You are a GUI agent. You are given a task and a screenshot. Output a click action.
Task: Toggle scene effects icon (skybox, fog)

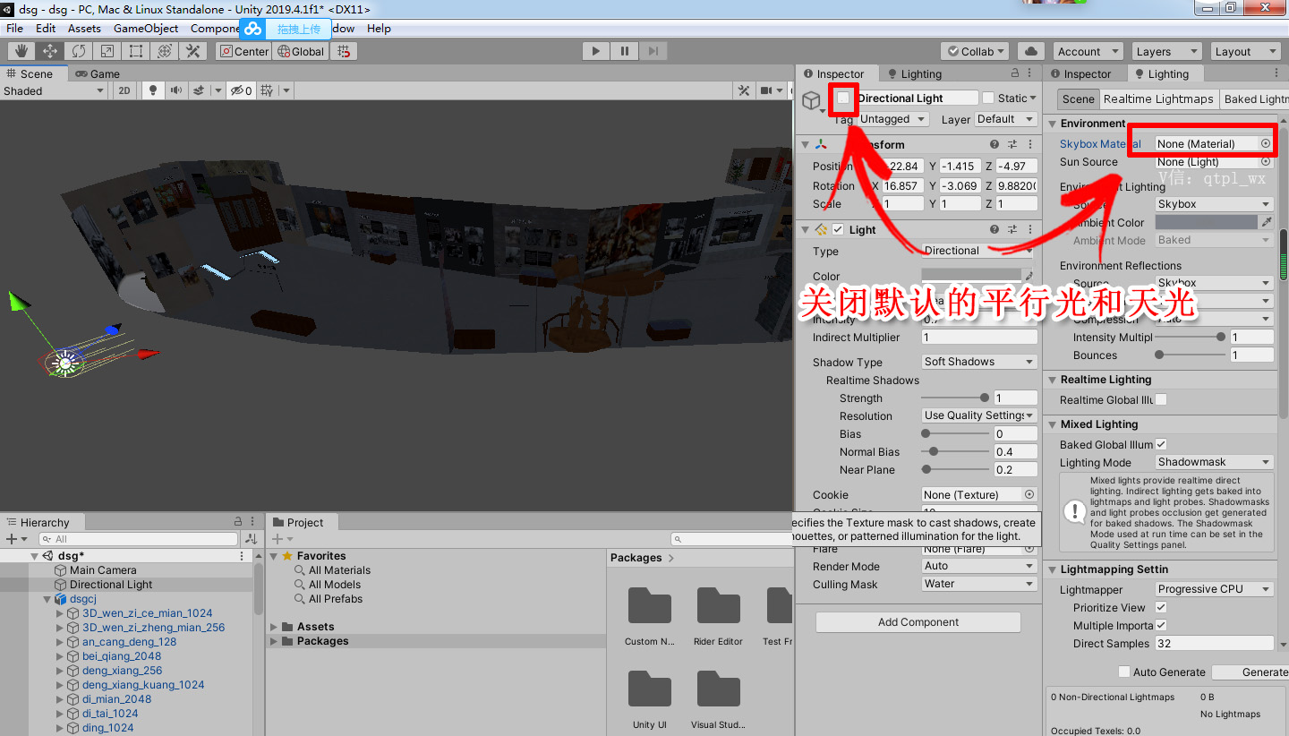pos(199,90)
